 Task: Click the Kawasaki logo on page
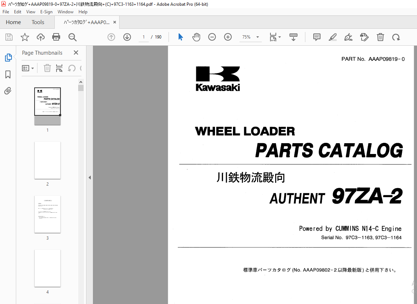pyautogui.click(x=218, y=79)
